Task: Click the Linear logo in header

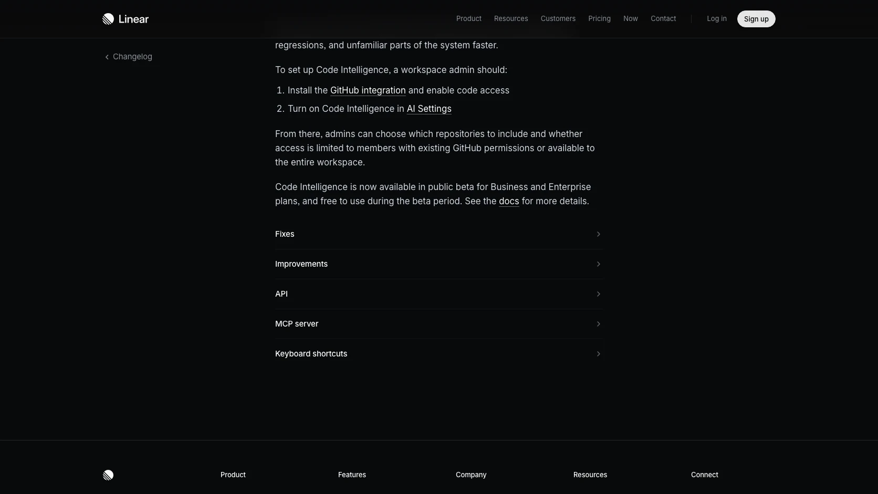Action: (126, 19)
